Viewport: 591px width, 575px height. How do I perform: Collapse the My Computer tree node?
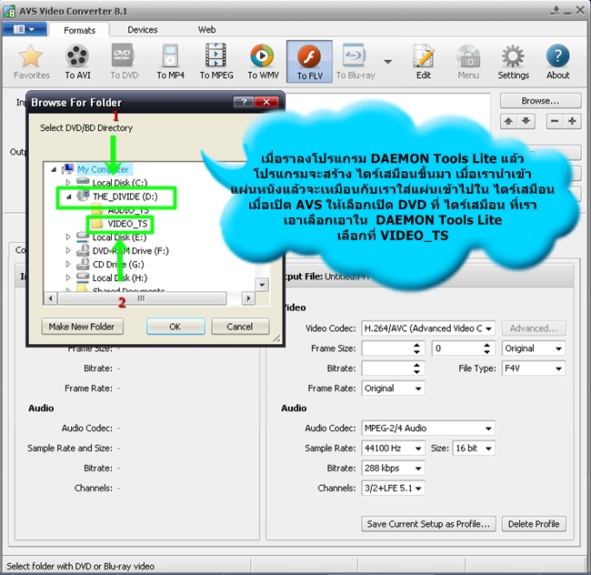point(54,169)
